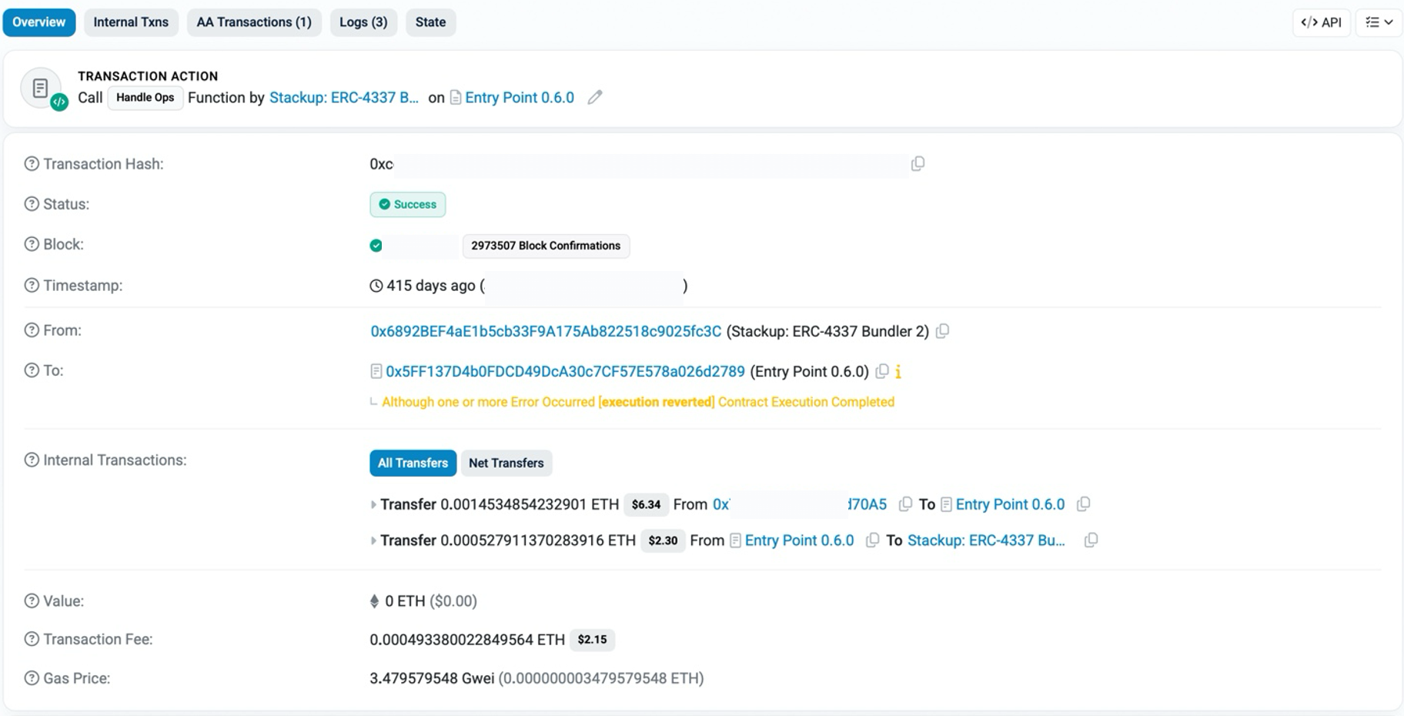The width and height of the screenshot is (1404, 716).
Task: Click help icon next to Gas Price
Action: tap(32, 678)
